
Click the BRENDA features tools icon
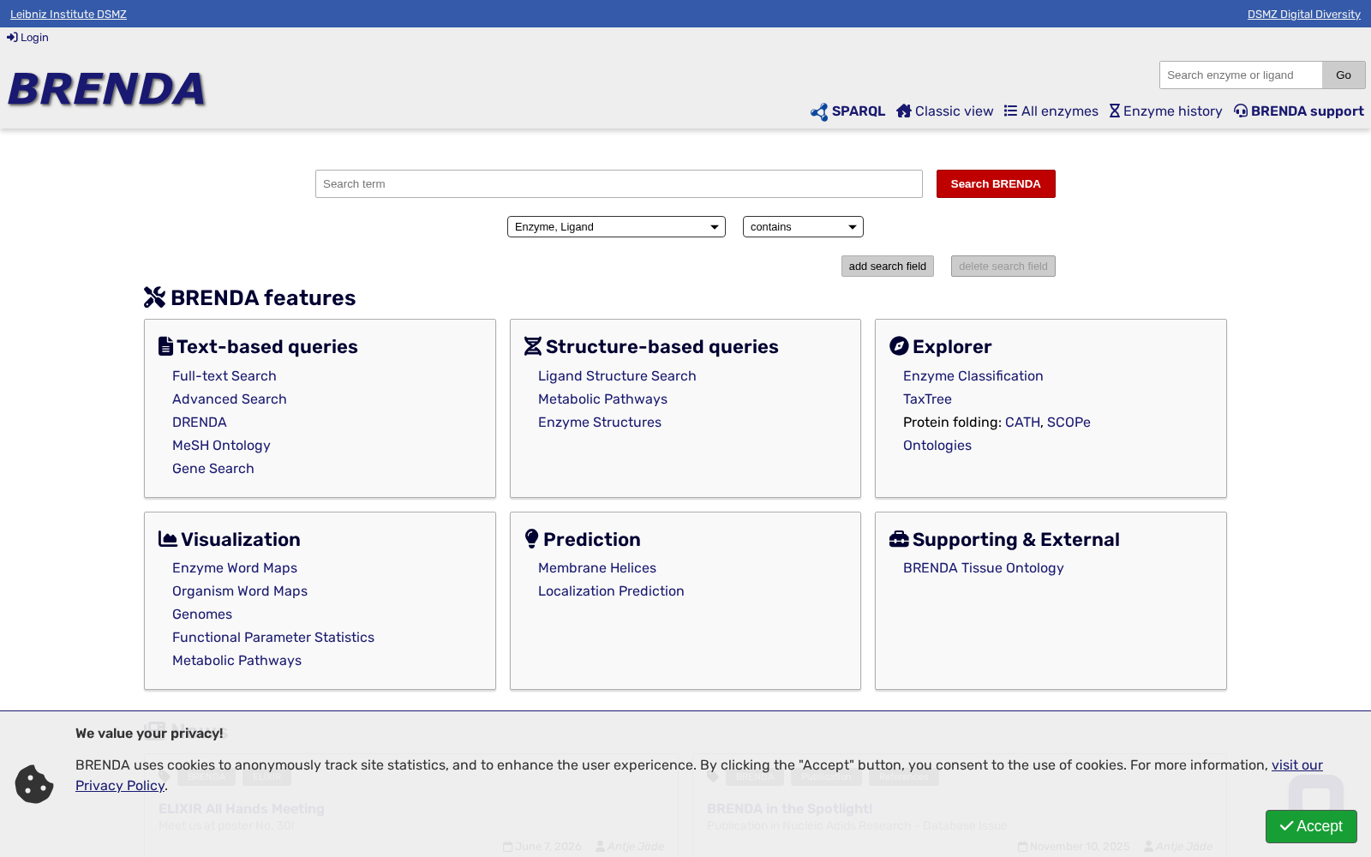pyautogui.click(x=154, y=297)
